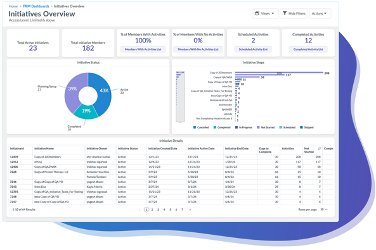Go to page 3 of results
The image size is (376, 250).
pos(159,209)
